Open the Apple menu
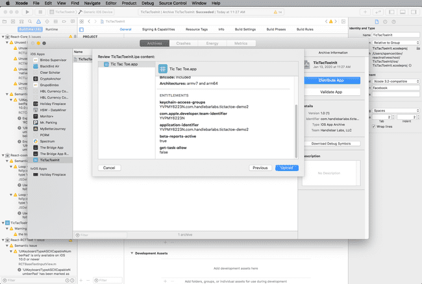The image size is (422, 284). 8,3
